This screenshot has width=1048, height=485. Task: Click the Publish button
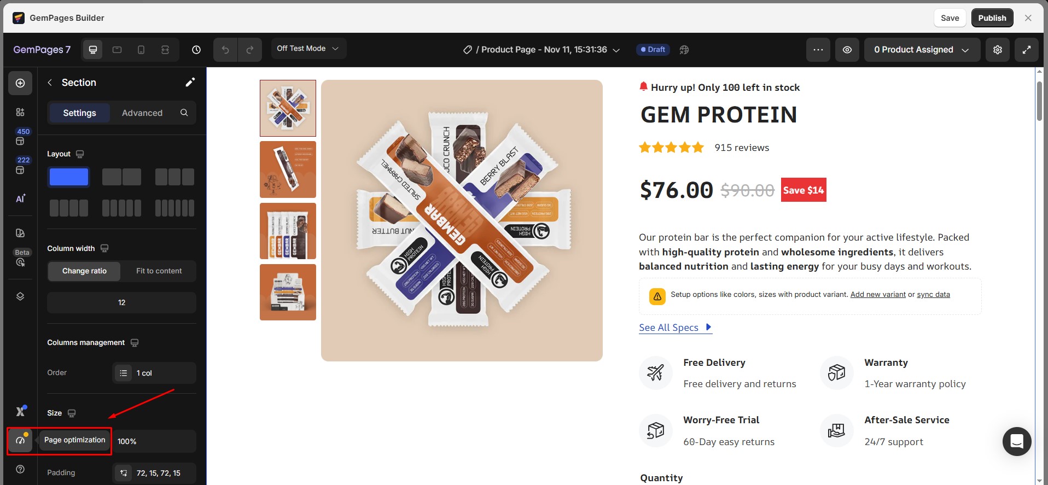pos(992,18)
